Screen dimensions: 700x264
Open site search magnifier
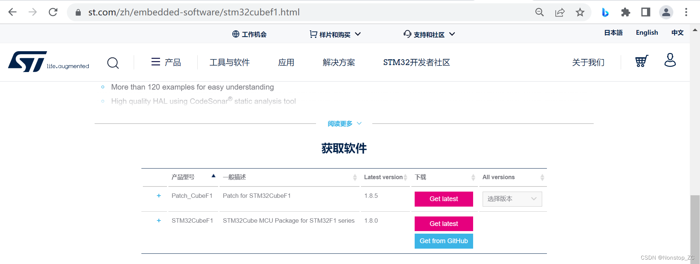coord(113,63)
